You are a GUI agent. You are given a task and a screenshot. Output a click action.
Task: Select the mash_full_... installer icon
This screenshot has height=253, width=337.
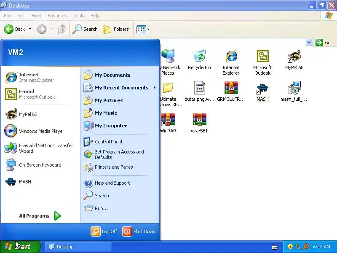(294, 91)
